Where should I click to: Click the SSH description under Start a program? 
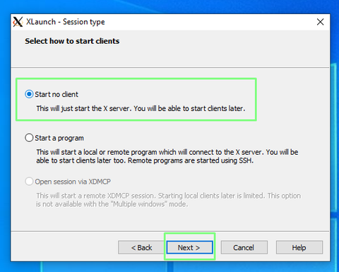click(167, 156)
